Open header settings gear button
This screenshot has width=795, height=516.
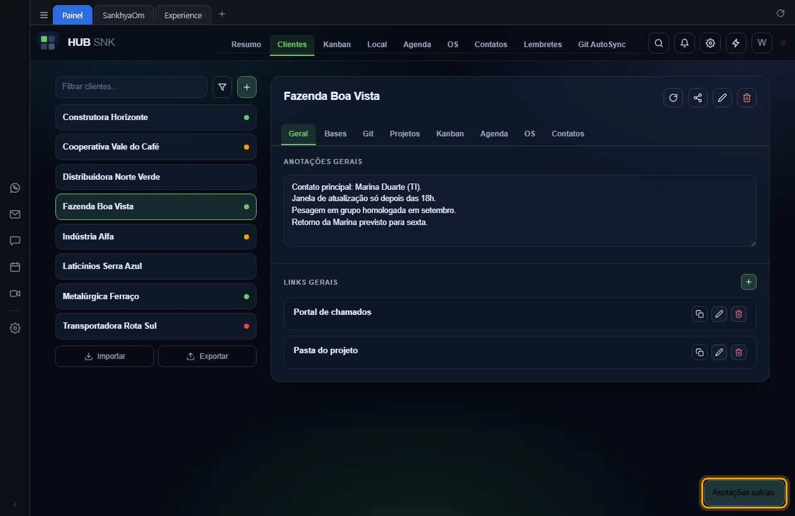710,43
